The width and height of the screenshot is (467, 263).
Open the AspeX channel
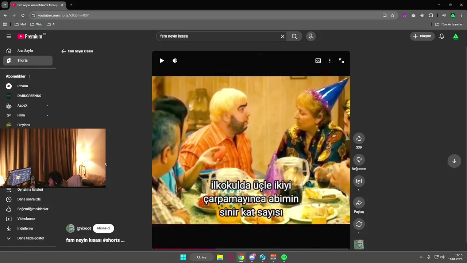coord(27,106)
